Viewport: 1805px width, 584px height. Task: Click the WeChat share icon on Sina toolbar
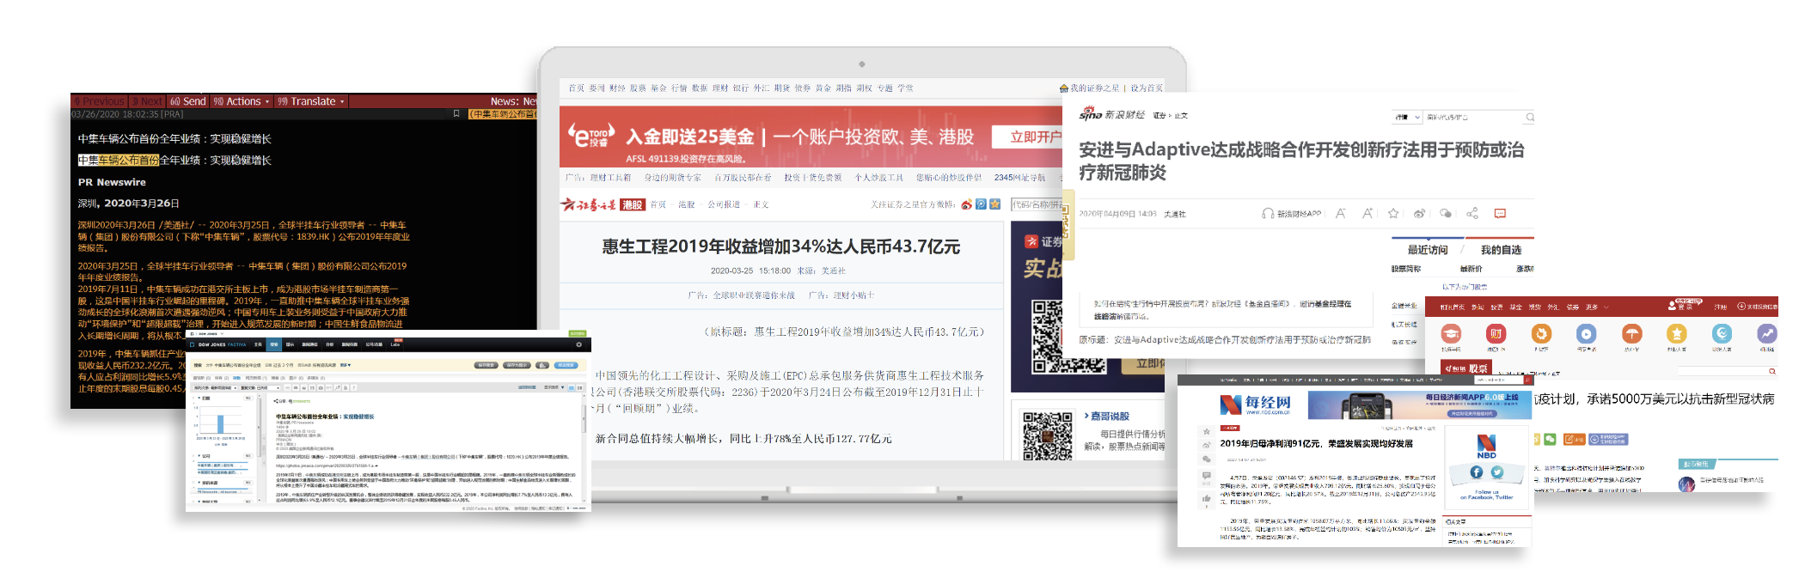tap(1446, 213)
